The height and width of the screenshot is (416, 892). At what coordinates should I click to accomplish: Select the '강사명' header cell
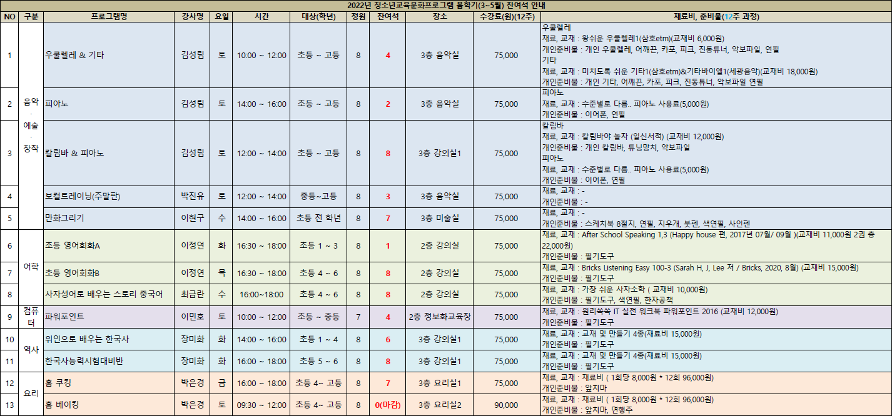point(192,17)
